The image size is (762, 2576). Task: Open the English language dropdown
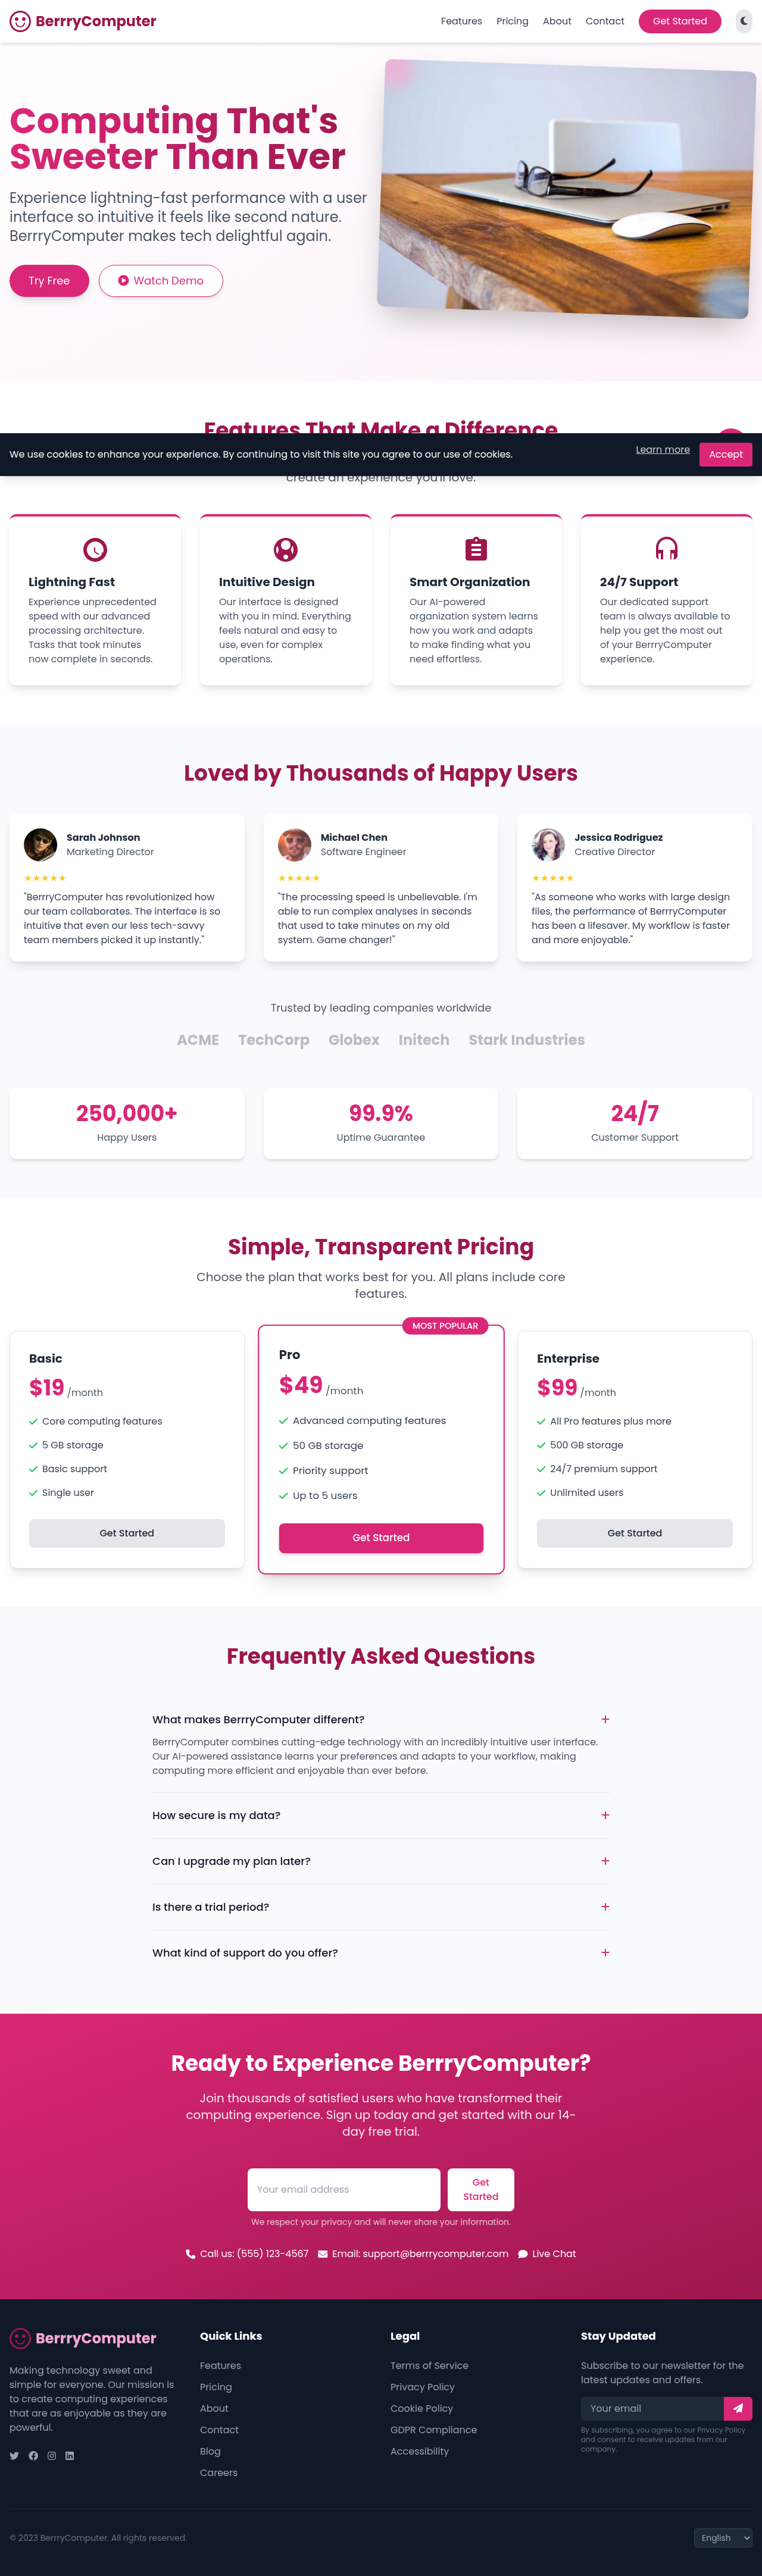pos(722,2537)
